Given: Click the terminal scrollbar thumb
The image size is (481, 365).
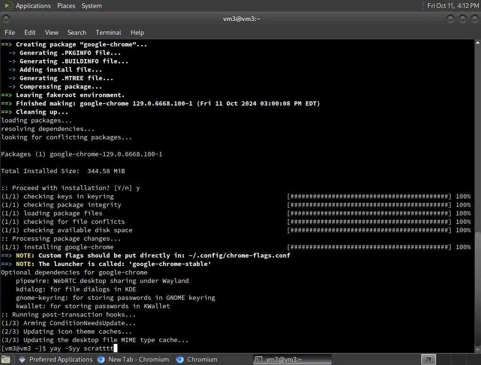Looking at the screenshot, I should tap(478, 288).
